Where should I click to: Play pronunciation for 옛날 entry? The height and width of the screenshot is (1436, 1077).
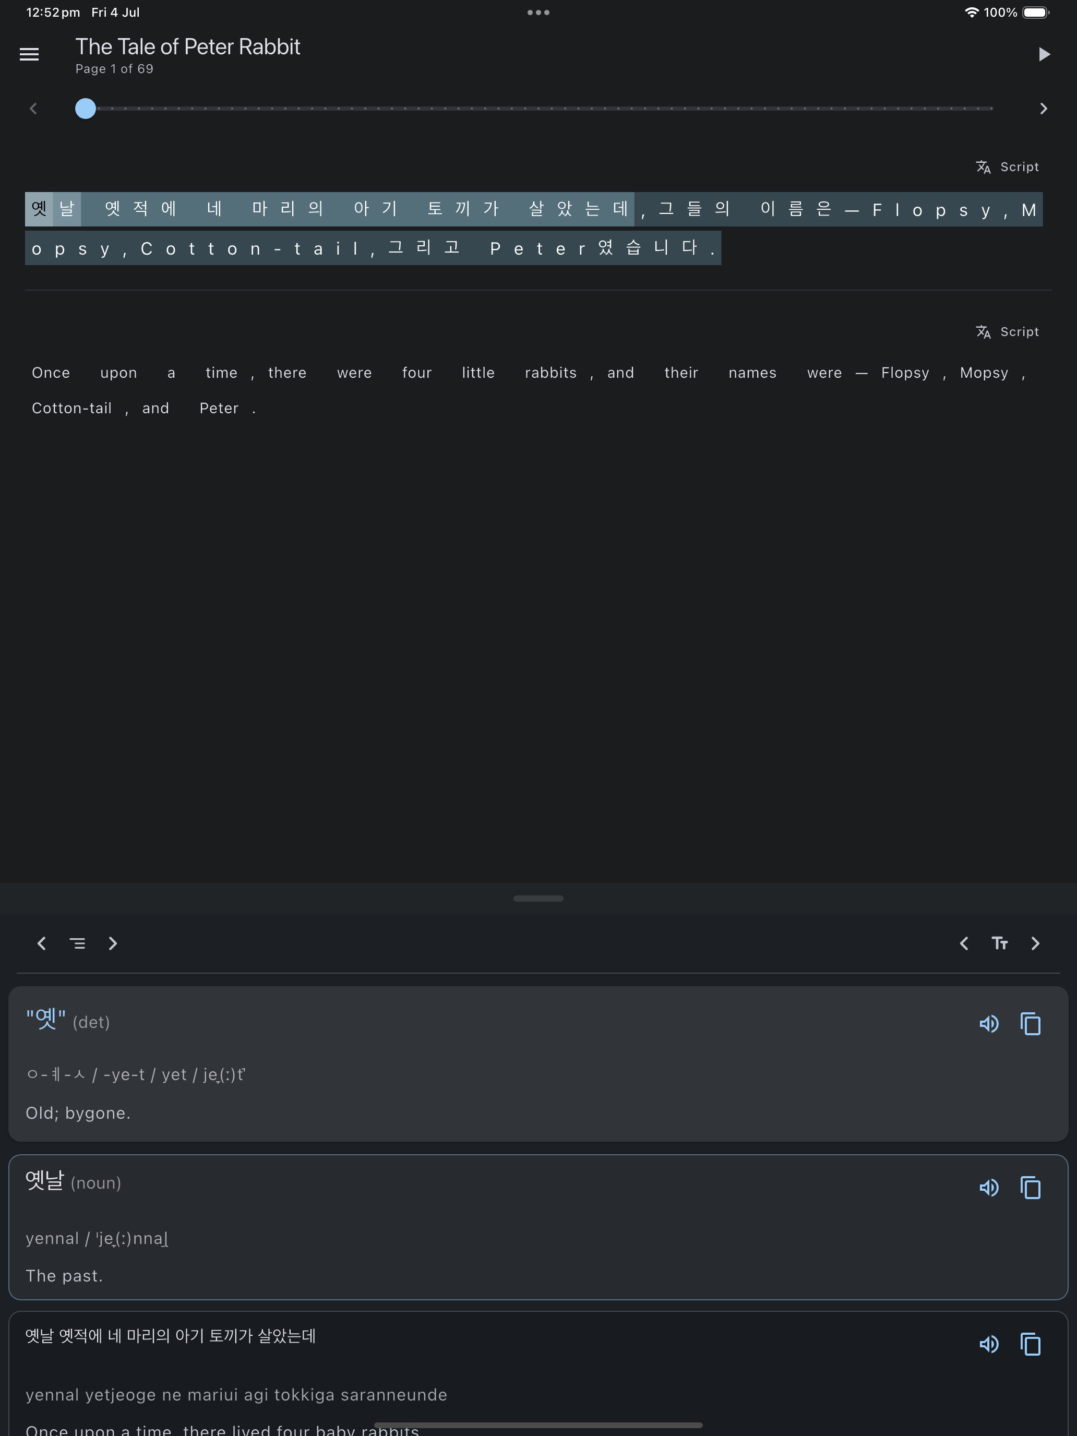click(x=989, y=1188)
